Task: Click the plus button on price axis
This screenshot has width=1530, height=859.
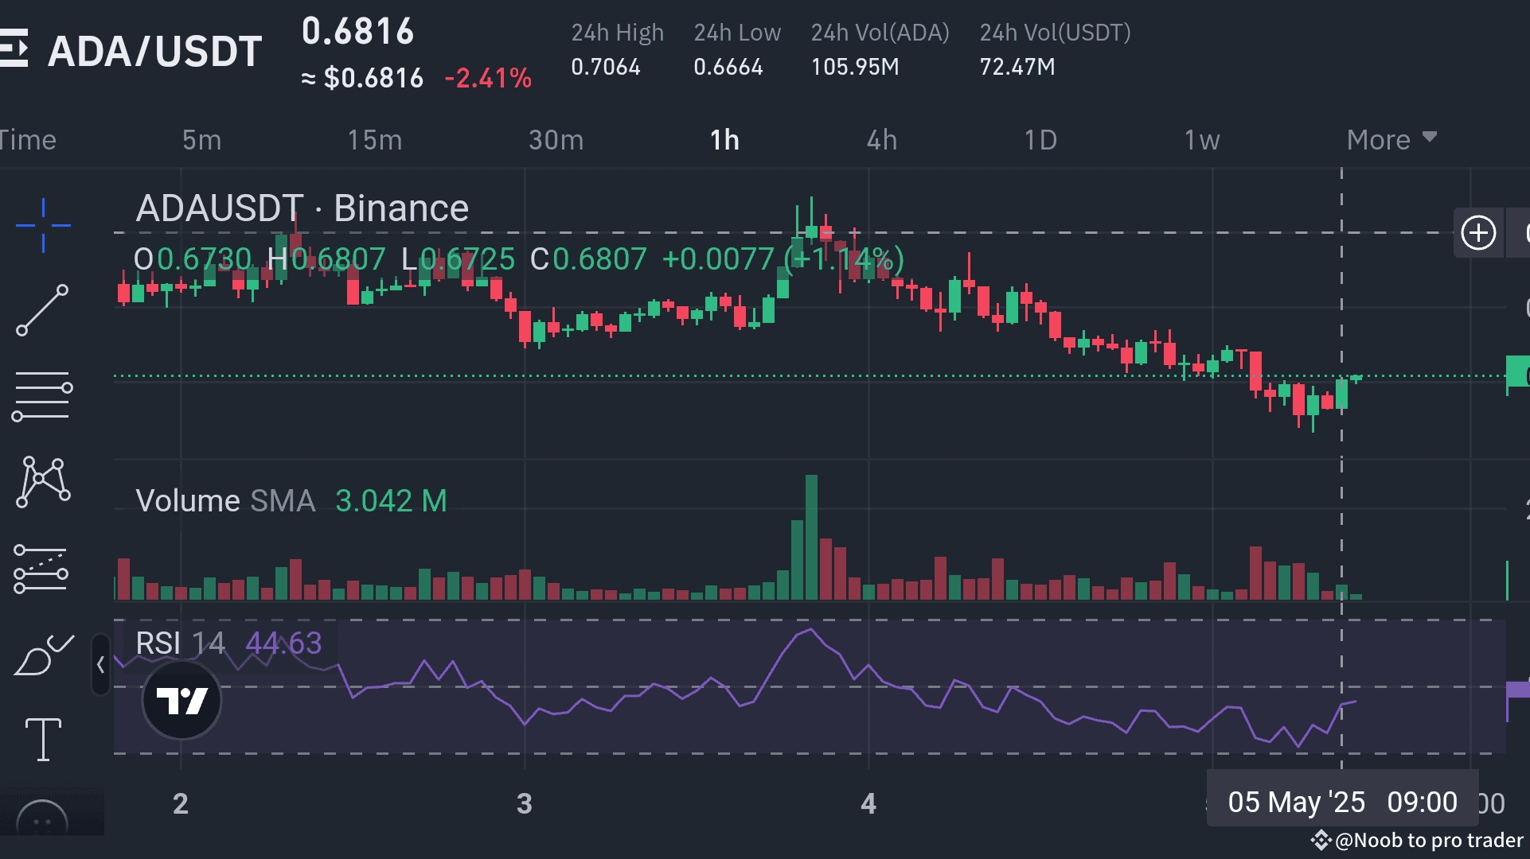Action: tap(1478, 233)
